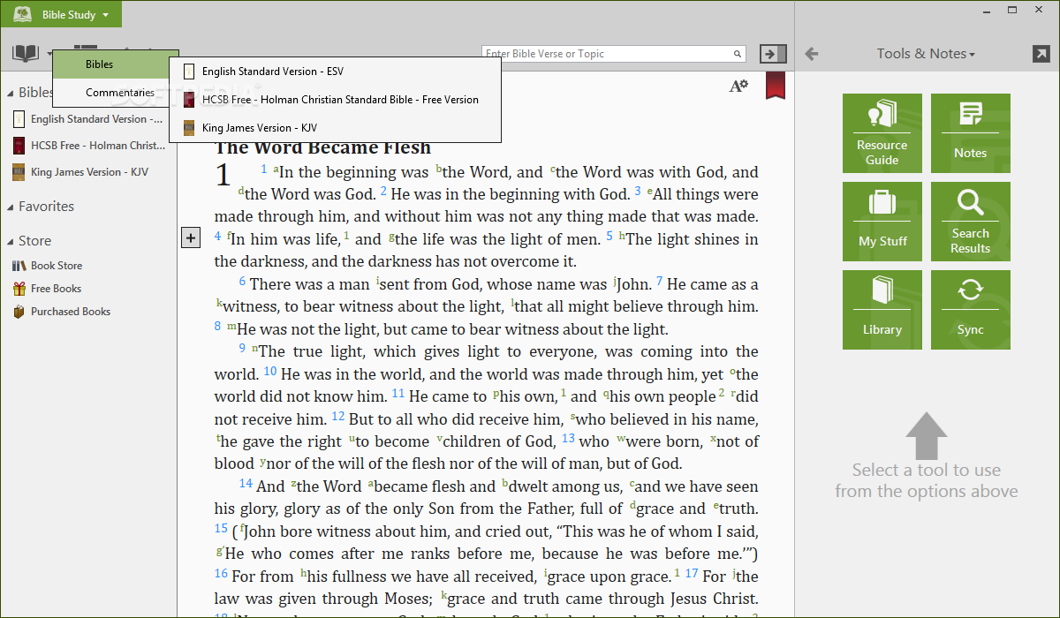Click verse number 14
The image size is (1060, 618).
pos(246,483)
